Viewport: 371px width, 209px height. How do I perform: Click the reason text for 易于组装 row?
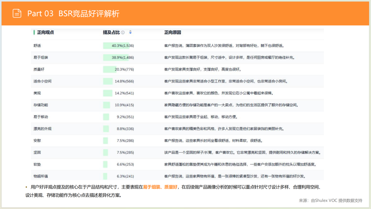pyautogui.click(x=229, y=57)
